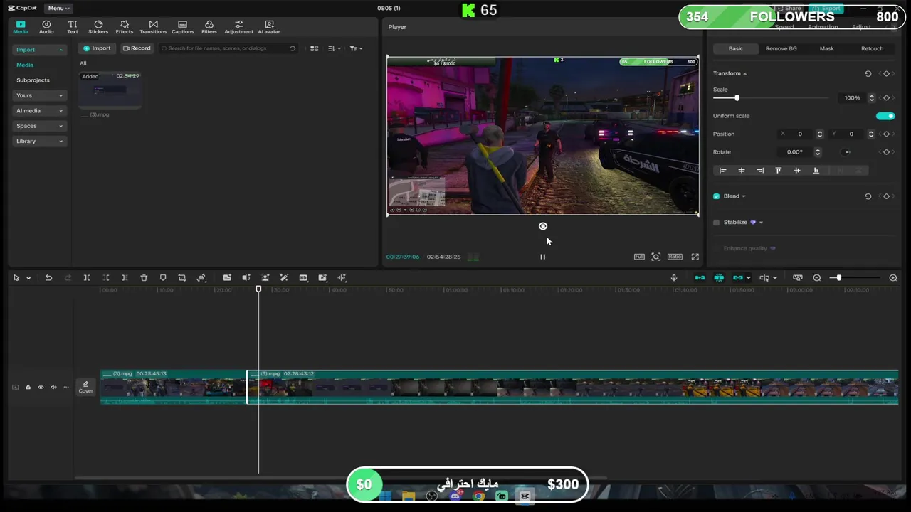Viewport: 911px width, 512px height.
Task: Click the Import button in the media panel
Action: (x=97, y=48)
